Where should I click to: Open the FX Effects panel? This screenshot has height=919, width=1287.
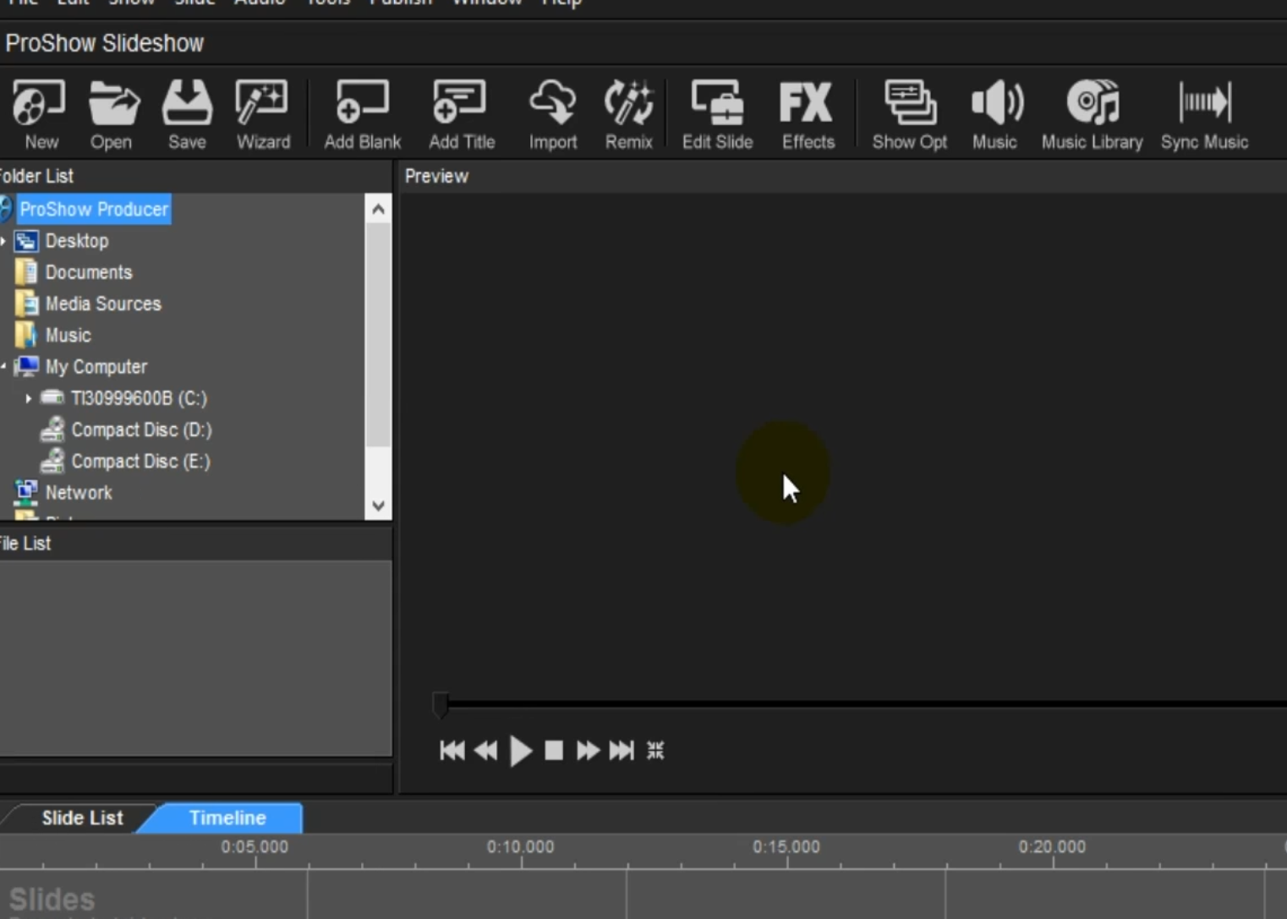click(x=807, y=114)
